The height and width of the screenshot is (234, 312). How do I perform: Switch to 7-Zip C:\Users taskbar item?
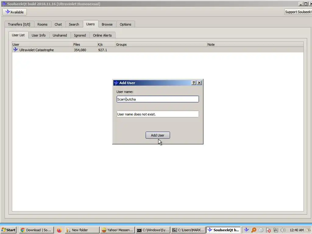[188, 230]
